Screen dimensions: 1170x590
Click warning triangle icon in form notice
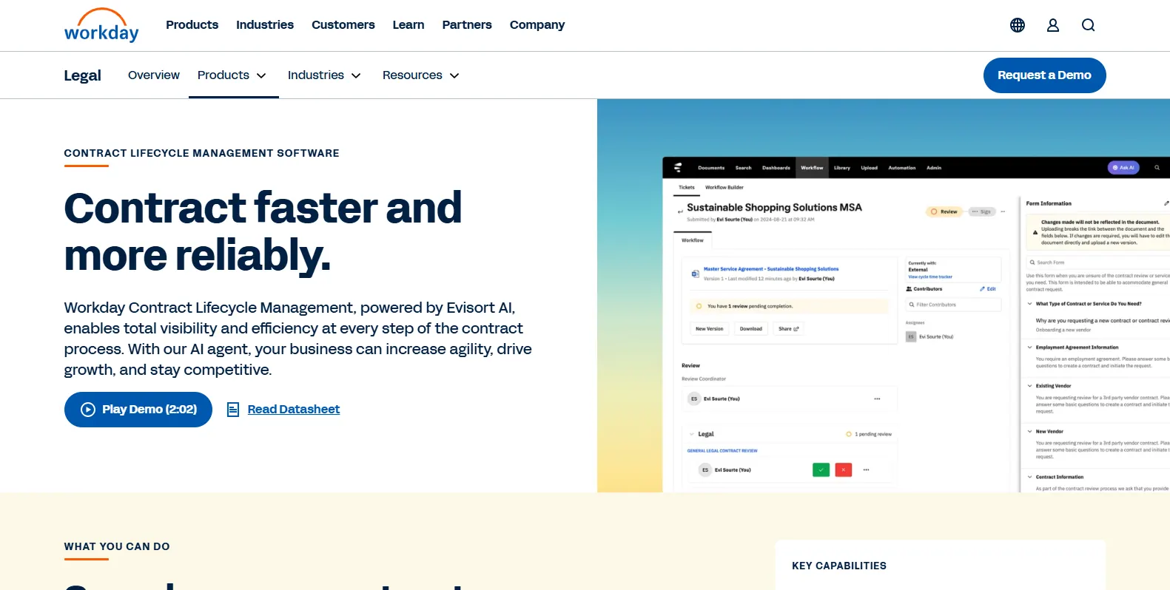pyautogui.click(x=1035, y=232)
